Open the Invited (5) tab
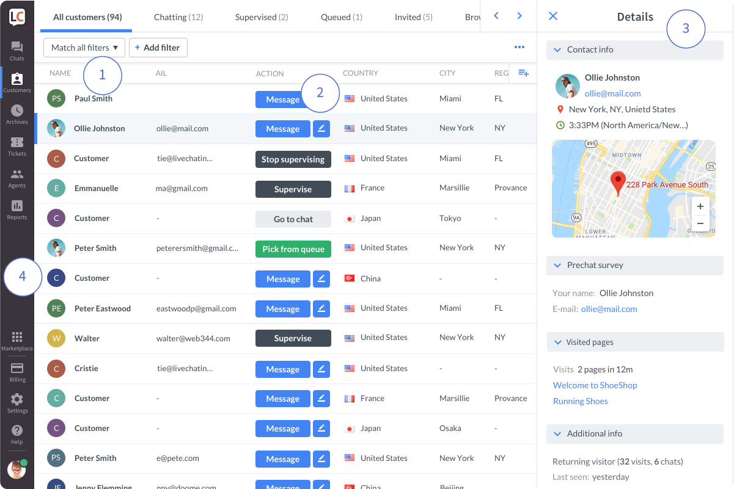The image size is (734, 489). (x=414, y=17)
